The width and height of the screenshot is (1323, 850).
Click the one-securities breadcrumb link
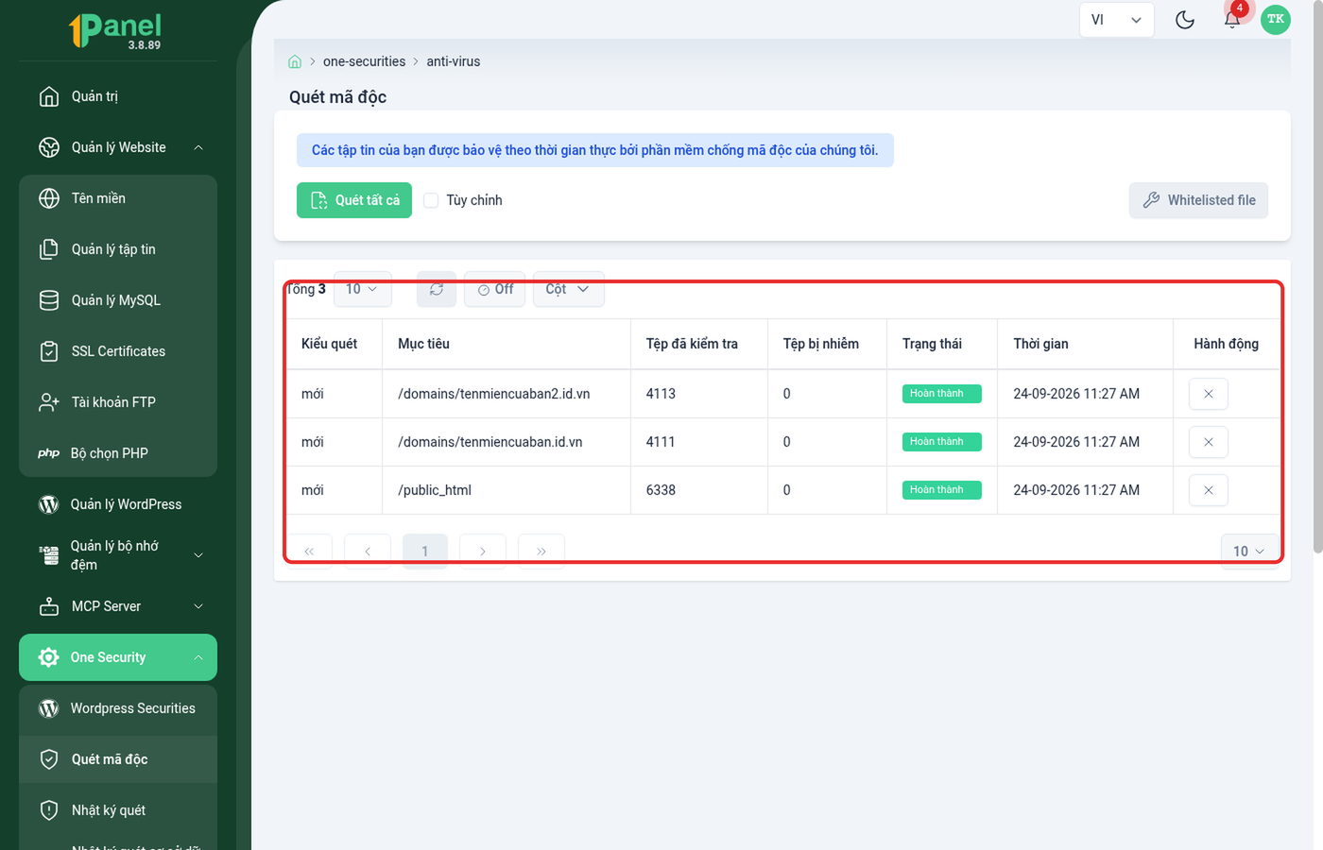coord(364,61)
